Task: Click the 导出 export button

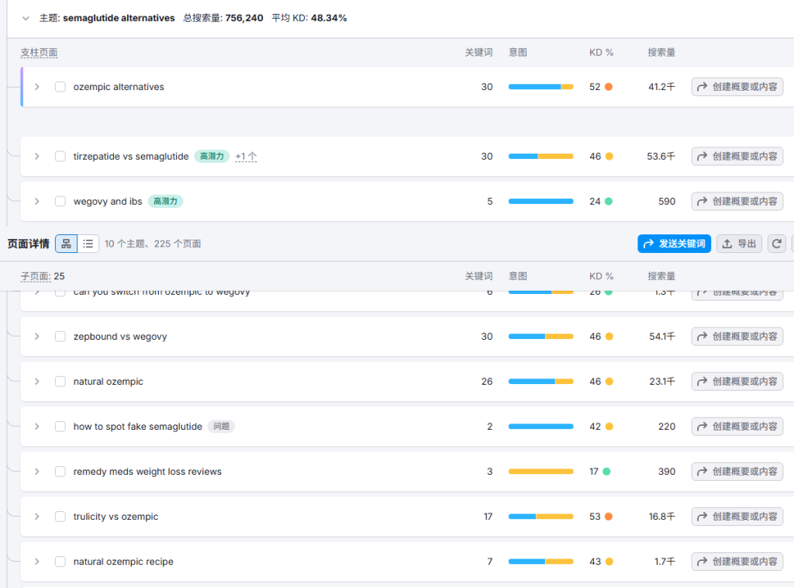Action: click(739, 244)
